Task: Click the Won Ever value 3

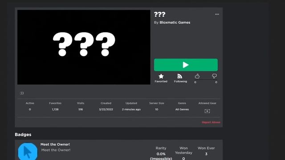Action: [x=206, y=154]
